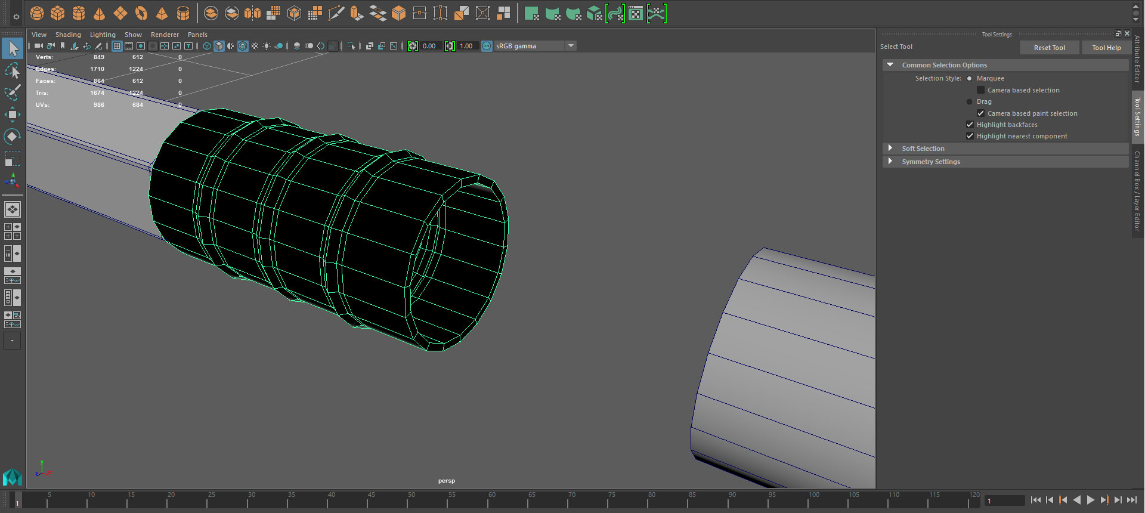Create a polygon sphere from the shelf

point(37,13)
